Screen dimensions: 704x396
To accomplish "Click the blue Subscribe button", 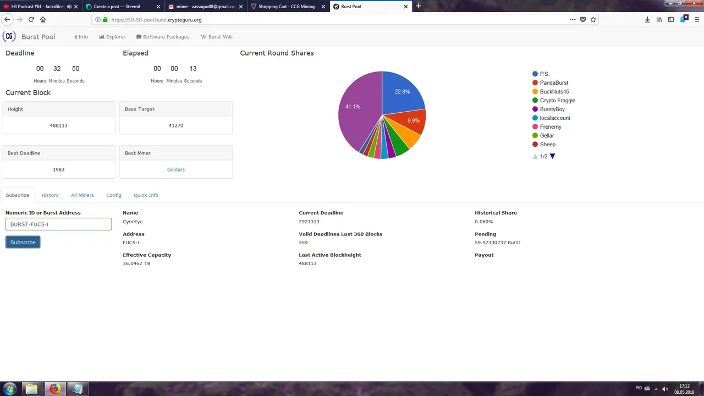I will tap(23, 242).
